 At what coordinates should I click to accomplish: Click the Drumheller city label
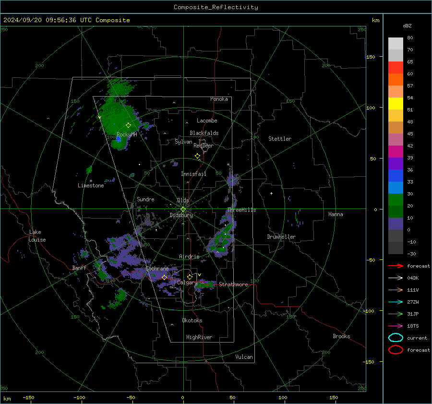(x=281, y=237)
